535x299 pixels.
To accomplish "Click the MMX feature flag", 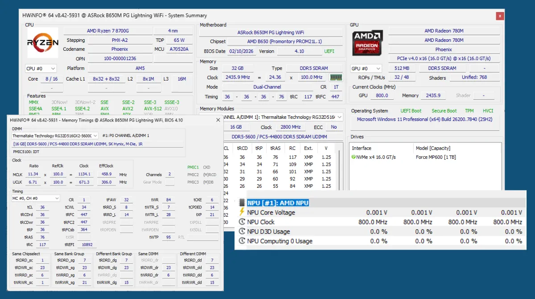I will point(34,102).
